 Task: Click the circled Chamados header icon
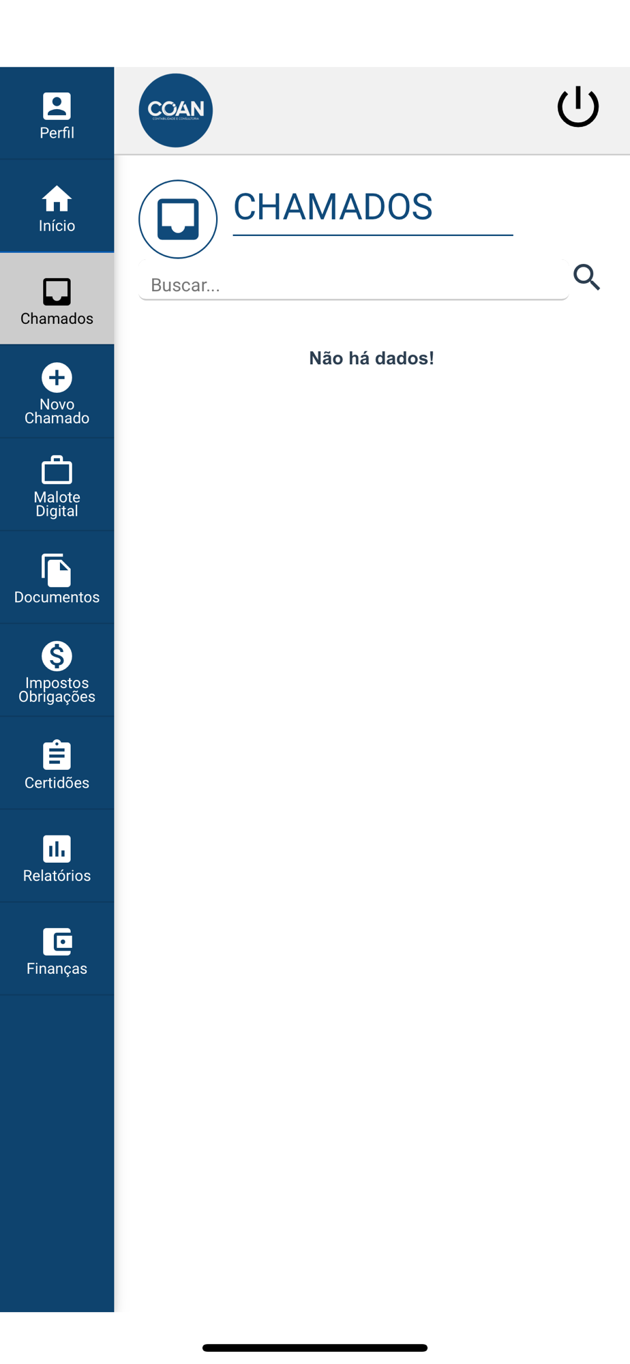[178, 219]
